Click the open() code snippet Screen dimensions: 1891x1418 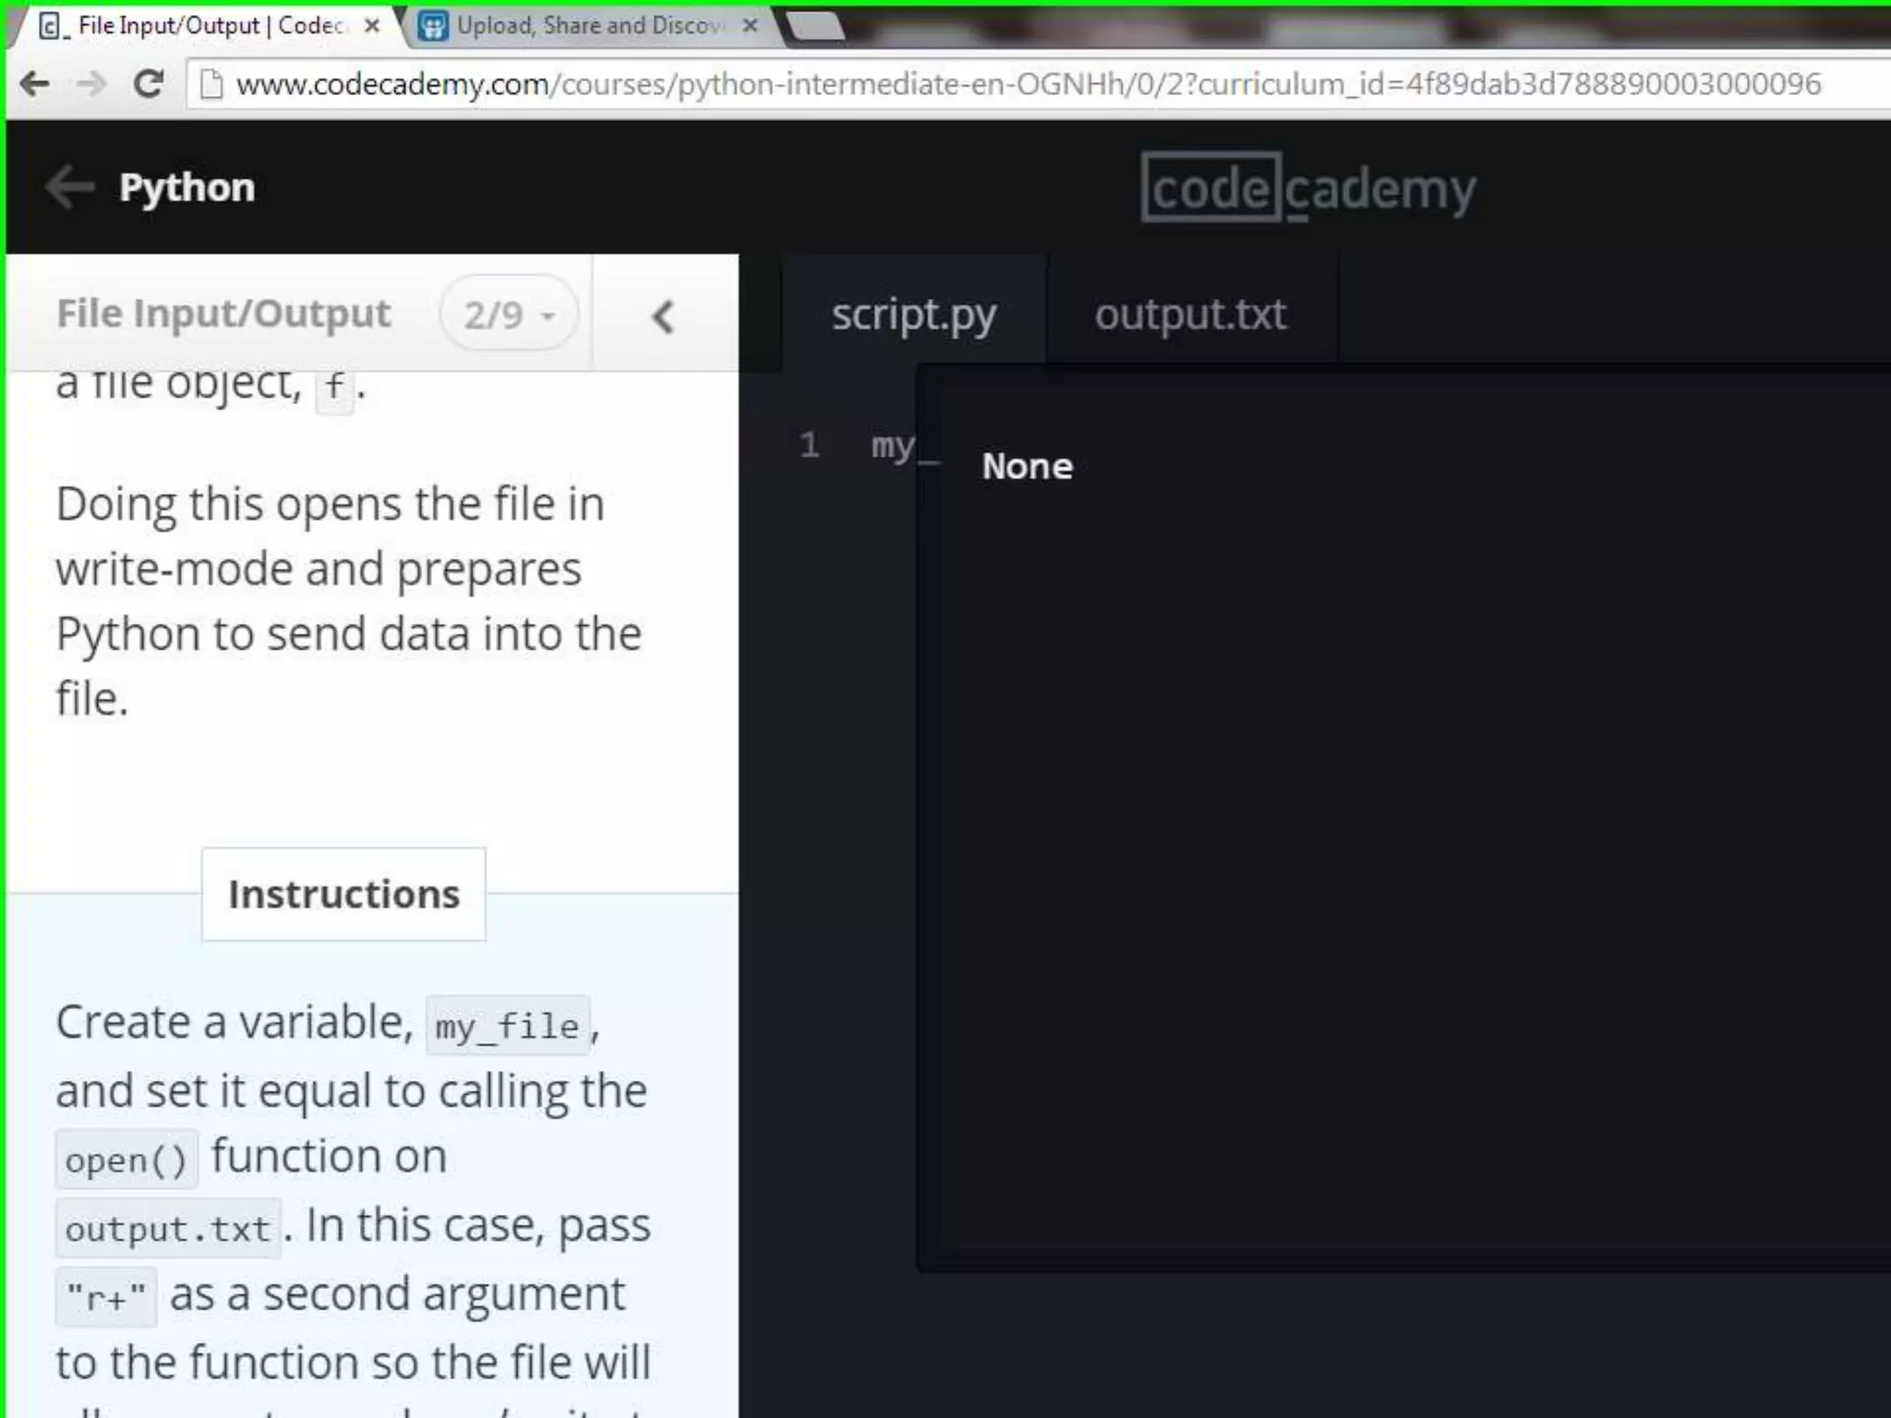(126, 1160)
